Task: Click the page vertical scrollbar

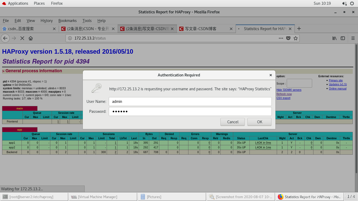Action: click(356, 109)
